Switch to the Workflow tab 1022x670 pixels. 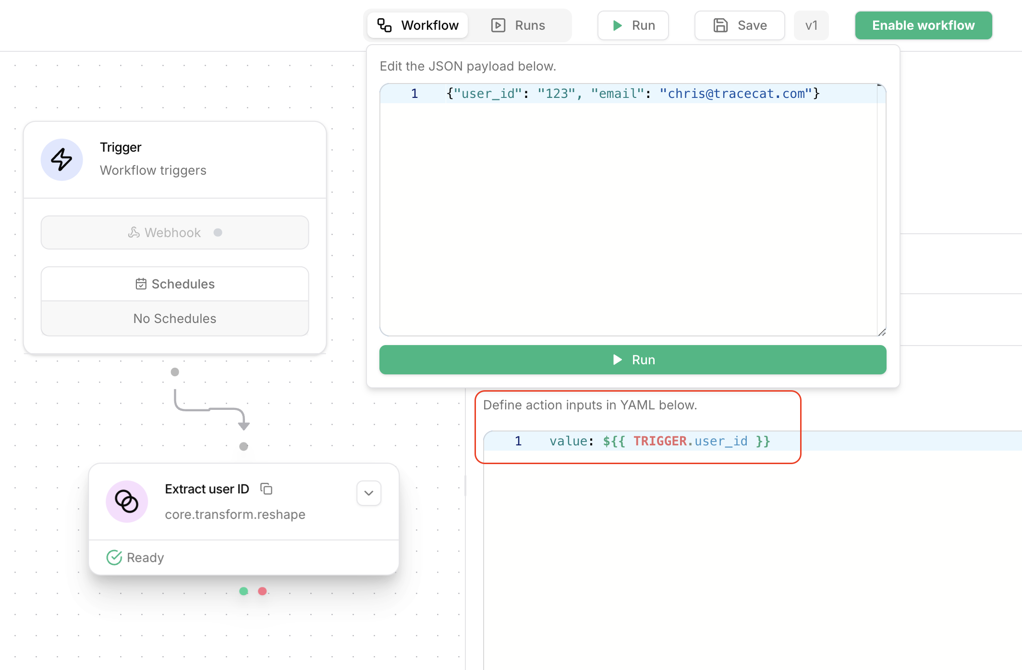point(418,25)
